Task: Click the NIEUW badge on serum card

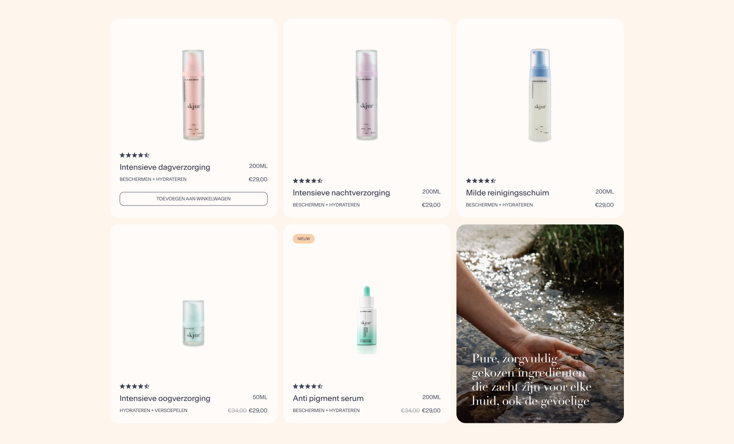Action: (x=304, y=239)
